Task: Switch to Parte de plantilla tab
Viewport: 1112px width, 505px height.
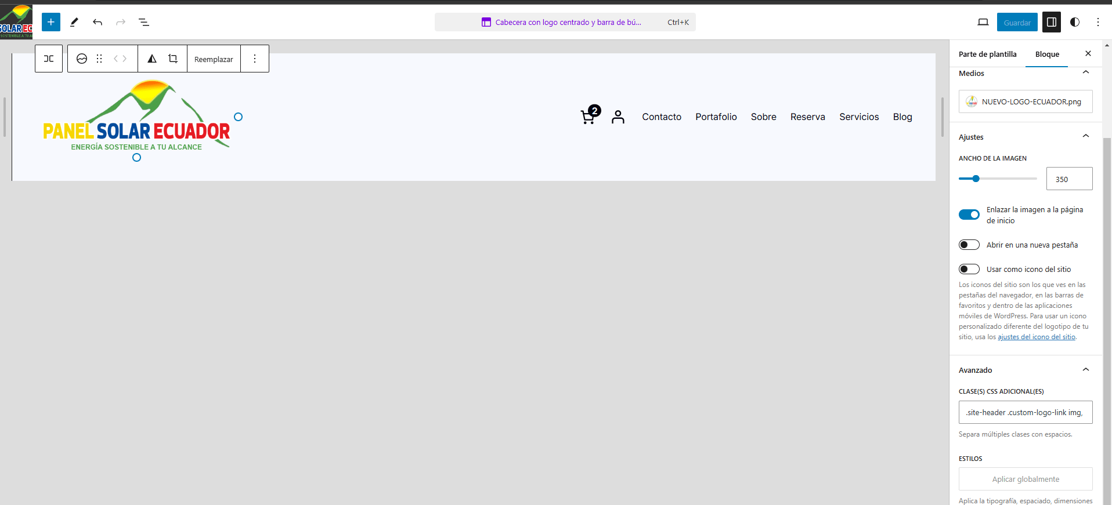Action: pyautogui.click(x=988, y=54)
